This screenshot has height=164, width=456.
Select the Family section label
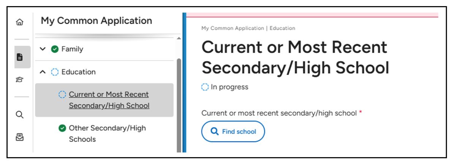click(72, 49)
